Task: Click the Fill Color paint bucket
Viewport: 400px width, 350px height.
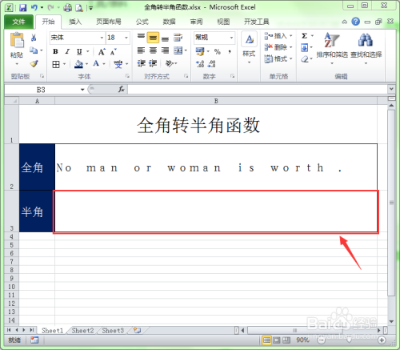Action: tap(78, 64)
